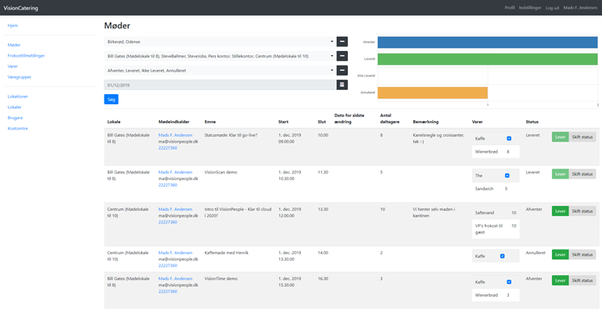This screenshot has height=311, width=602.
Task: Expand the status dropdown with Afventer, Leveret
Action: [x=220, y=71]
